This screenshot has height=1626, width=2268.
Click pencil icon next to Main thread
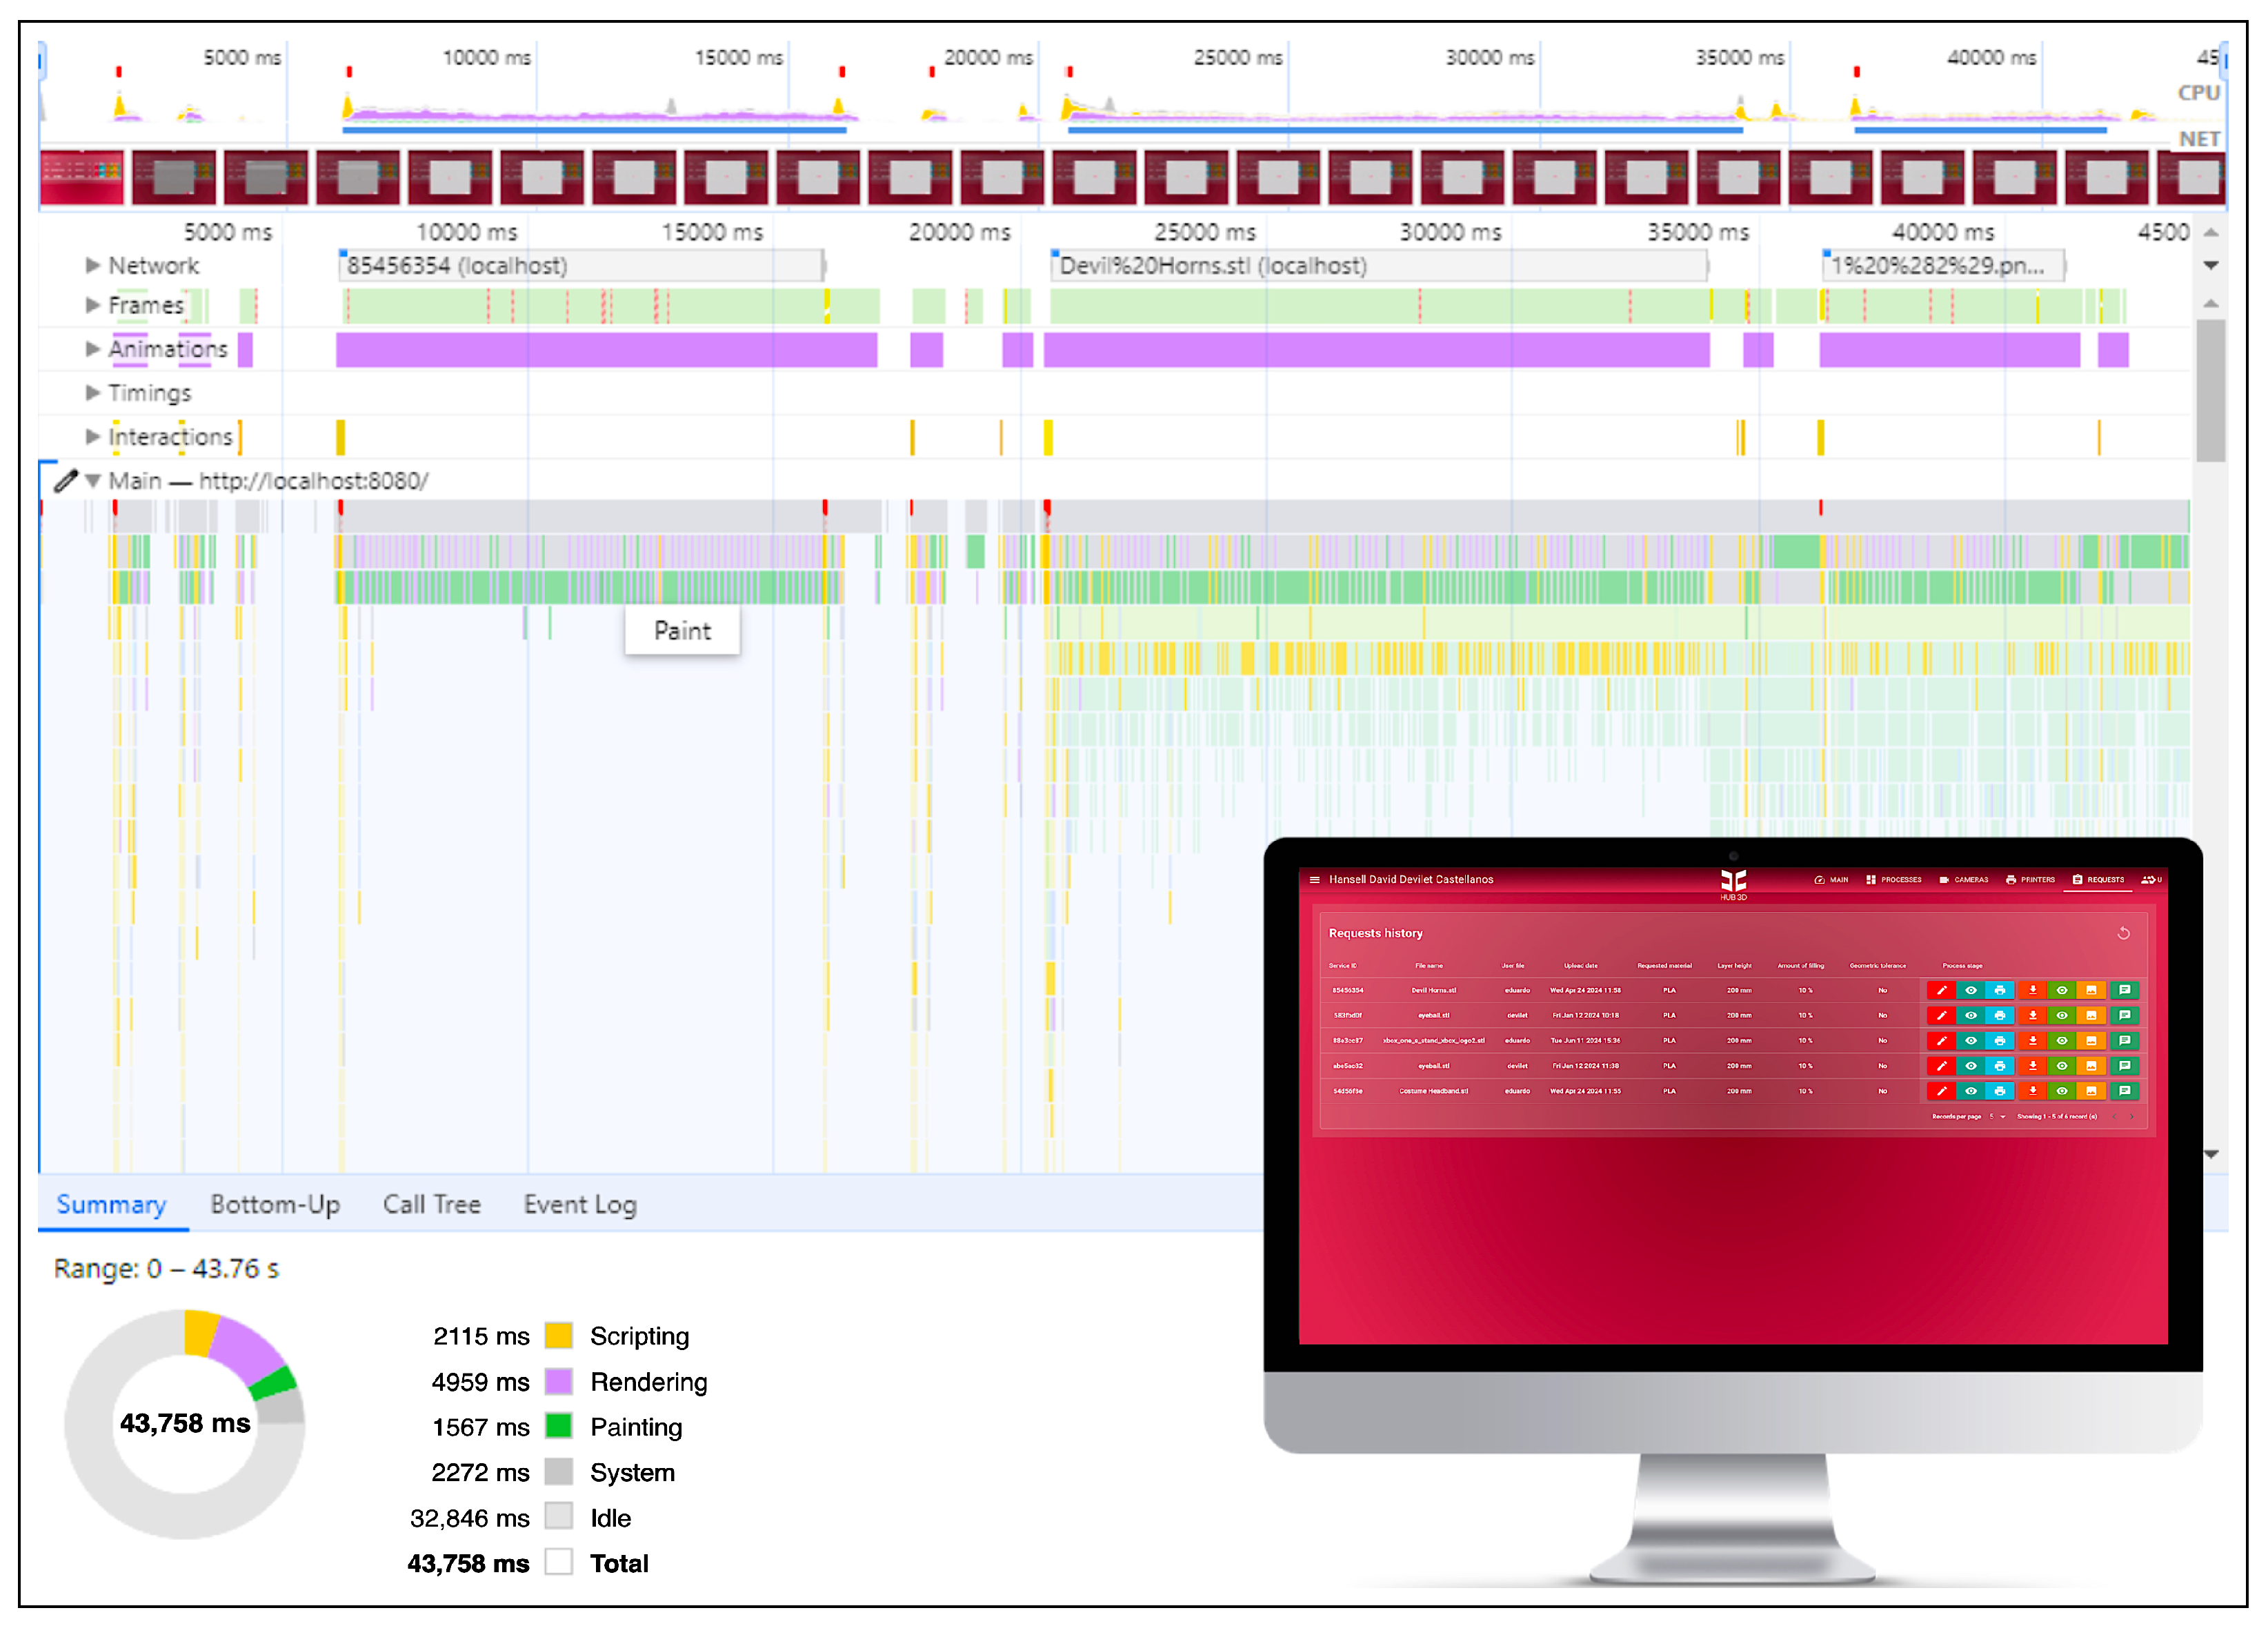coord(66,481)
